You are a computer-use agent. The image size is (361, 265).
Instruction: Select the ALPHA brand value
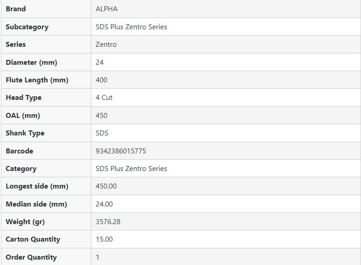pos(107,9)
